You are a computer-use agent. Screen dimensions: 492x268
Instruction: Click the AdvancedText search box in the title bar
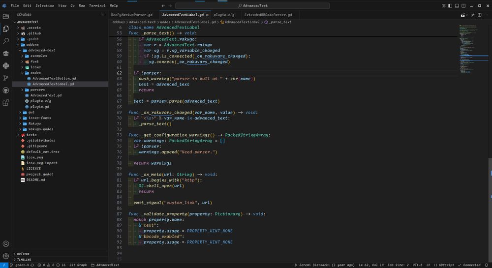(252, 5)
